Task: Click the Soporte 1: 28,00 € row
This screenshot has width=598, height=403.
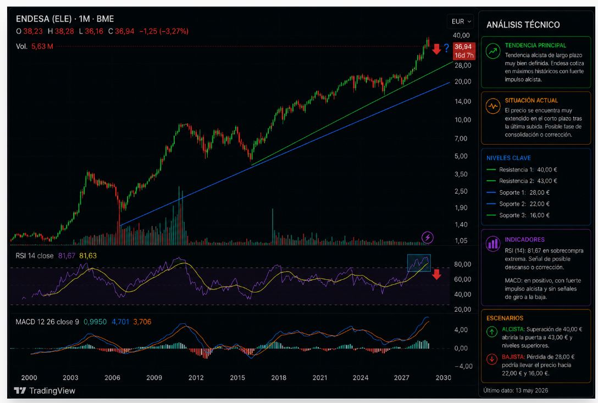Action: [518, 192]
